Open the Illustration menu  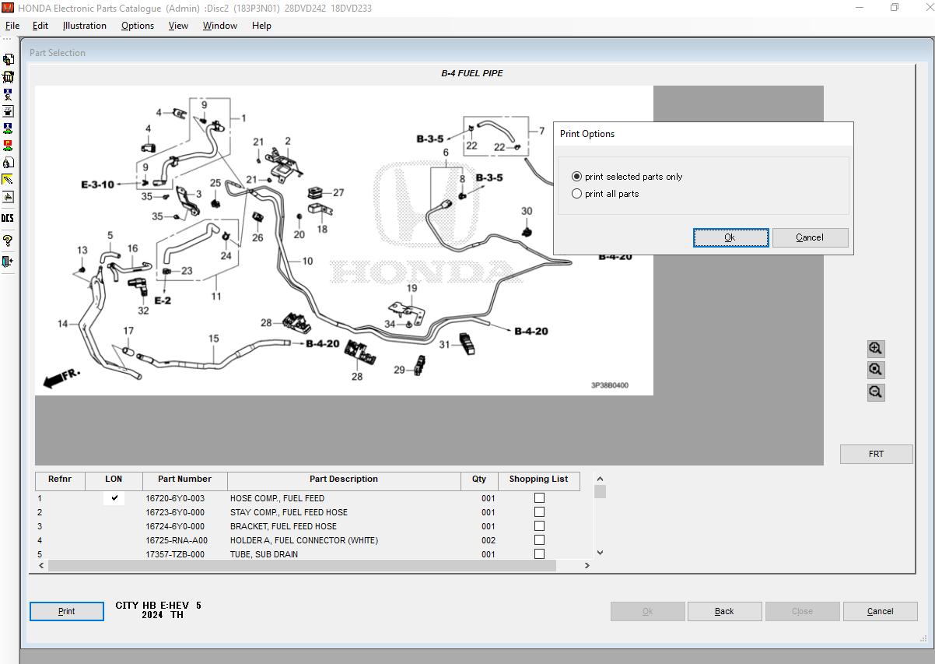pos(84,25)
